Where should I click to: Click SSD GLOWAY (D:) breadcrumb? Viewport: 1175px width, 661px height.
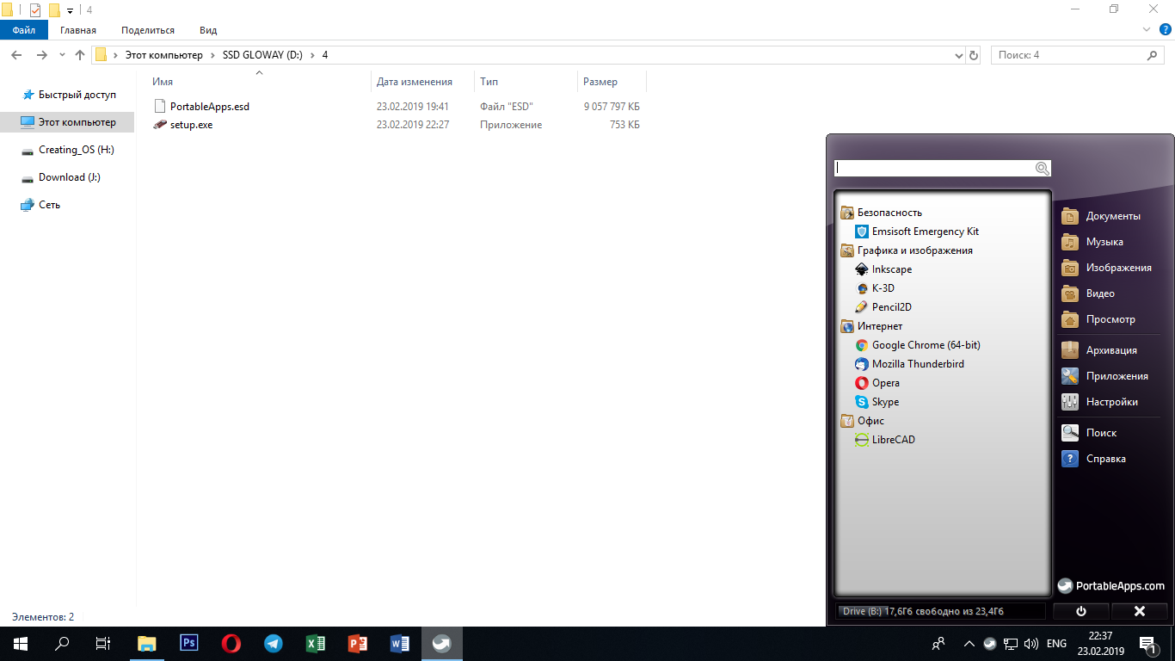tap(262, 55)
